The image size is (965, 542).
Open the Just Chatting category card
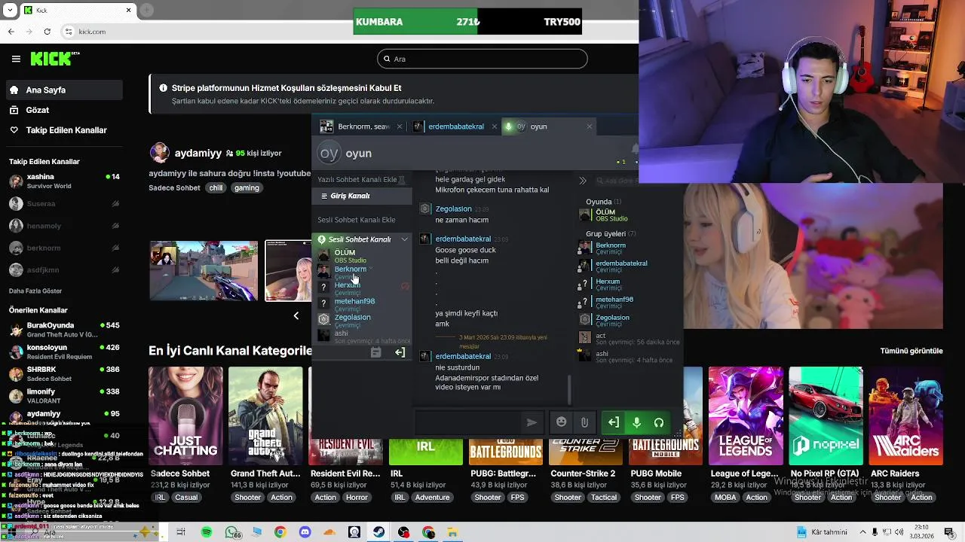coord(185,416)
